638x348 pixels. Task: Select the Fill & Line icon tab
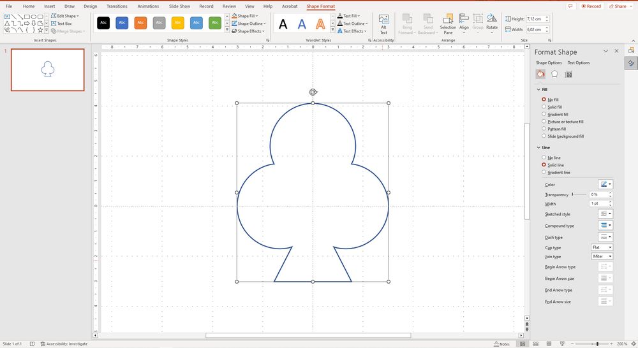540,74
